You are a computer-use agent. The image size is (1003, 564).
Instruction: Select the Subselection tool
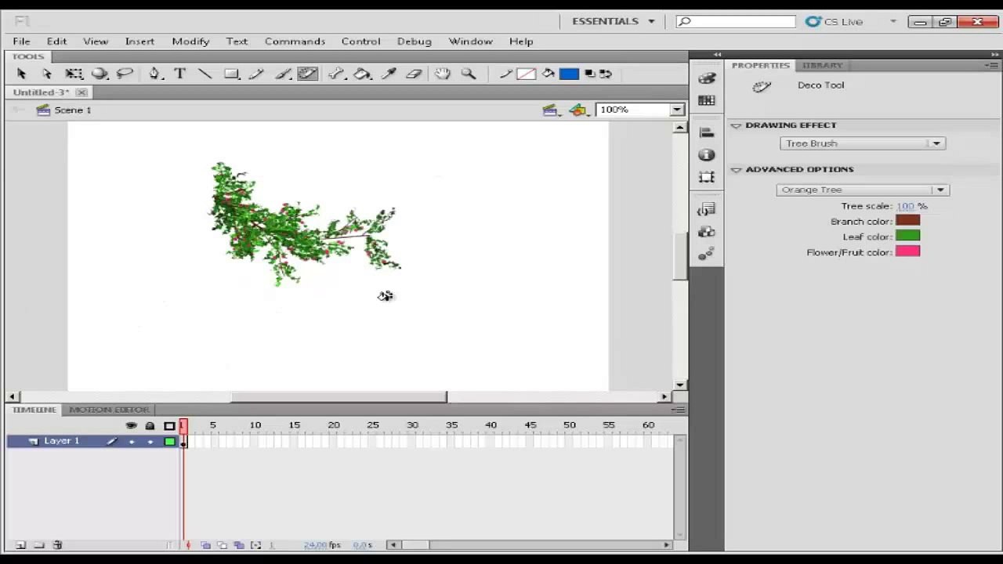coord(47,74)
